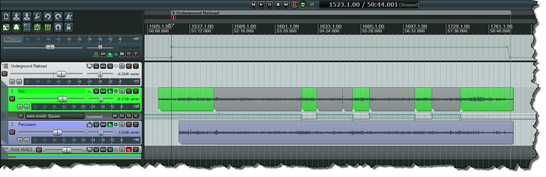Click 'pm' button on extra reverb envelope lane
The height and width of the screenshot is (177, 546).
[x=115, y=116]
